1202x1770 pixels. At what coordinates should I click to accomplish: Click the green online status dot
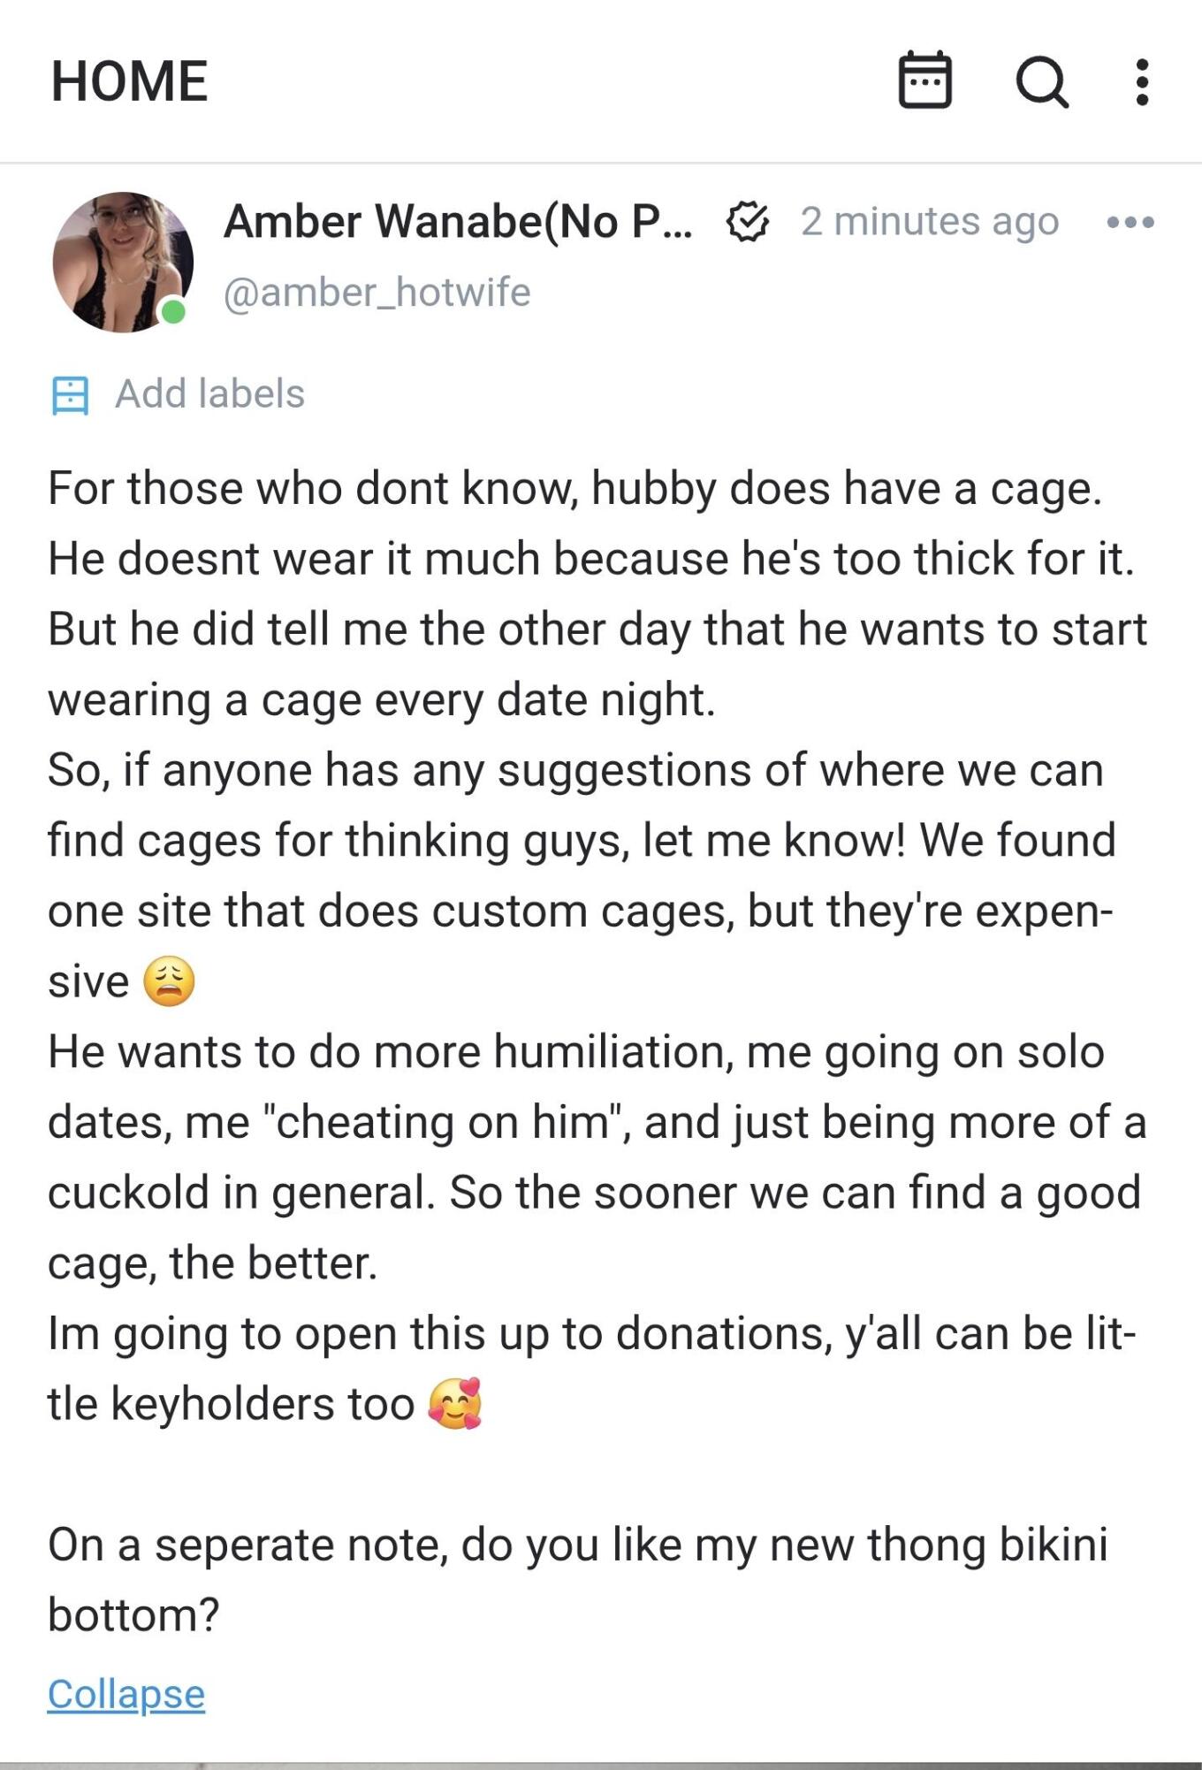[x=174, y=311]
